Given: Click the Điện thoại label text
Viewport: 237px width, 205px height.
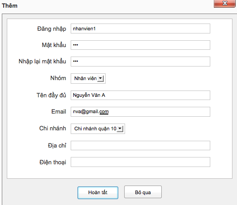Looking at the screenshot, I should point(53,162).
